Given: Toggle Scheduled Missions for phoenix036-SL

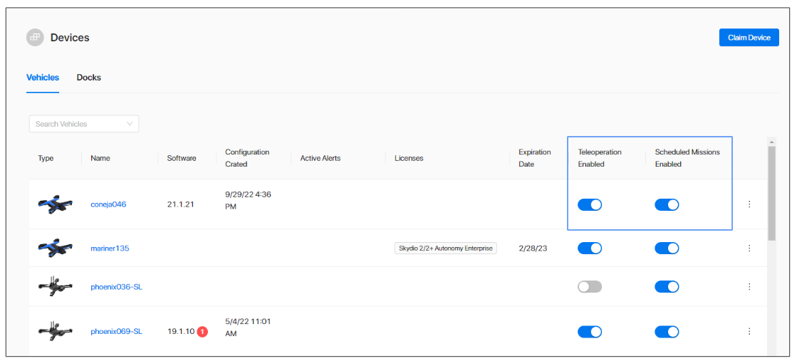Looking at the screenshot, I should pyautogui.click(x=667, y=287).
